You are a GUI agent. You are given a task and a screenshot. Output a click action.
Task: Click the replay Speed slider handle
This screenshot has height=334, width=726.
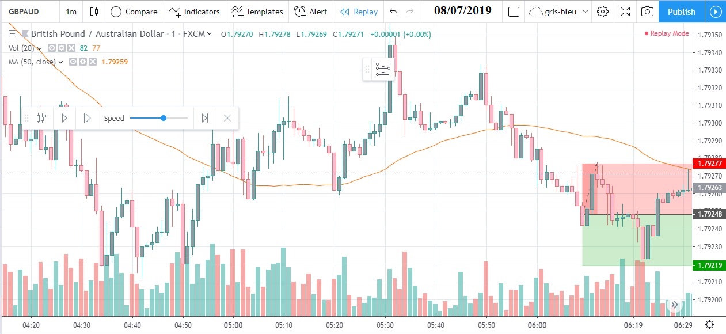(x=164, y=118)
